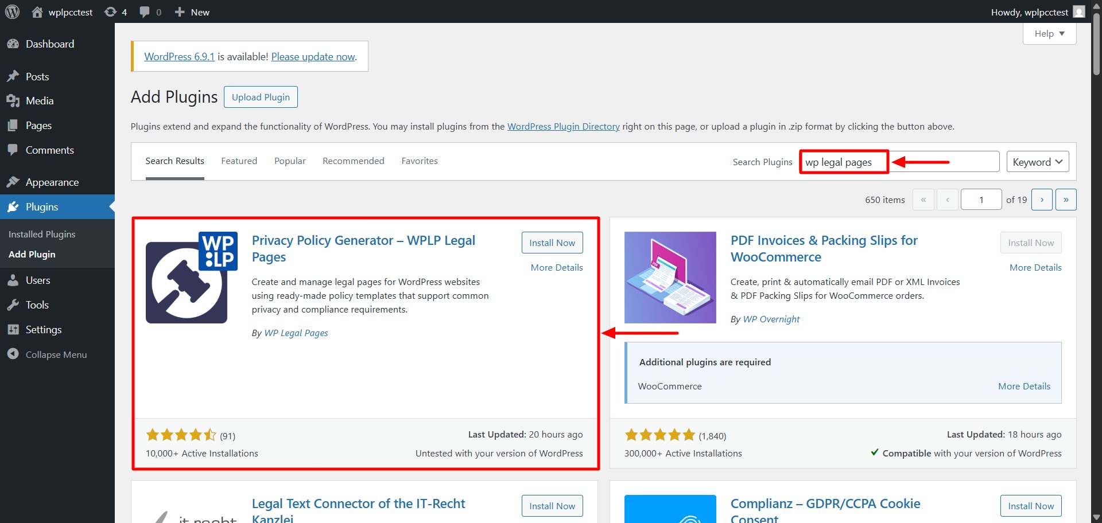Open the updates icon showing 4
The width and height of the screenshot is (1102, 523).
115,12
